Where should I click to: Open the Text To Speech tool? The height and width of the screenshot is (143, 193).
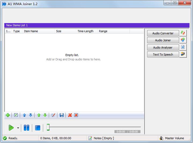tap(163, 54)
